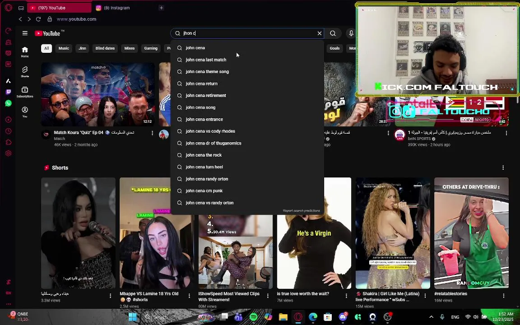Screen dimensions: 520x325
Task: Choose 'john cena the rock' suggestion
Action: point(247,155)
